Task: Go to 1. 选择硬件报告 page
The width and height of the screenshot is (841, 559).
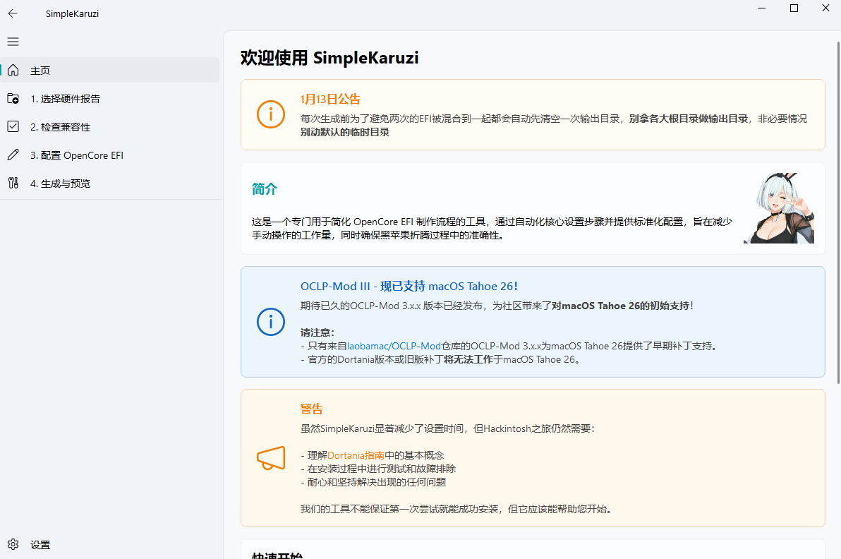Action: 110,99
